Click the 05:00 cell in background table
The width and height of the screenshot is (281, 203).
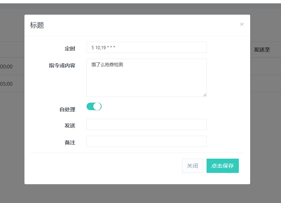pyautogui.click(x=6, y=84)
